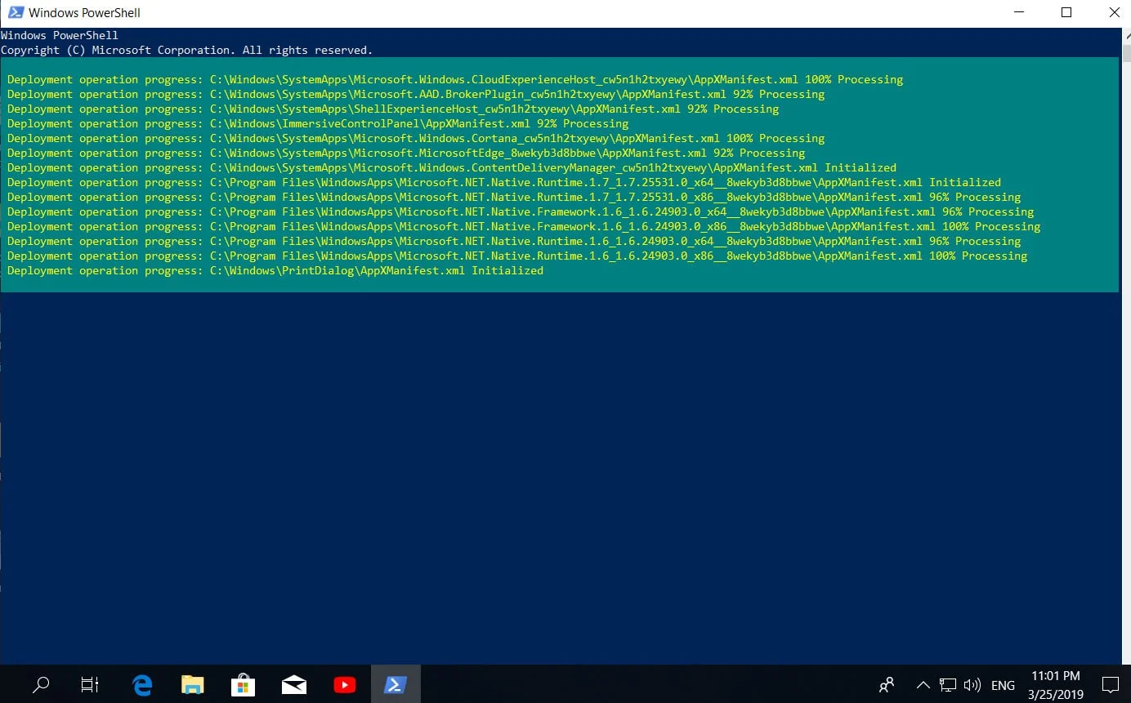
Task: Open Microsoft Store from the taskbar
Action: [x=243, y=684]
